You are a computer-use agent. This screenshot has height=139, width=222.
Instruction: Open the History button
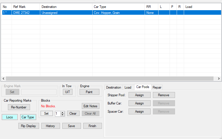(x=50, y=126)
